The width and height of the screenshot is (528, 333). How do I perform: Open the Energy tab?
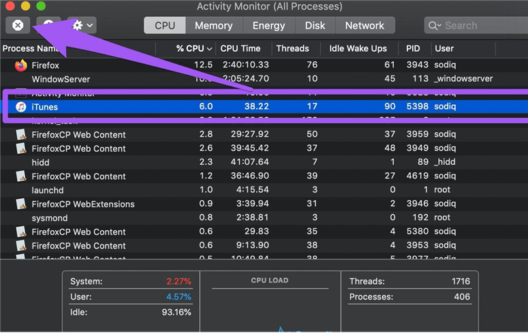[268, 26]
